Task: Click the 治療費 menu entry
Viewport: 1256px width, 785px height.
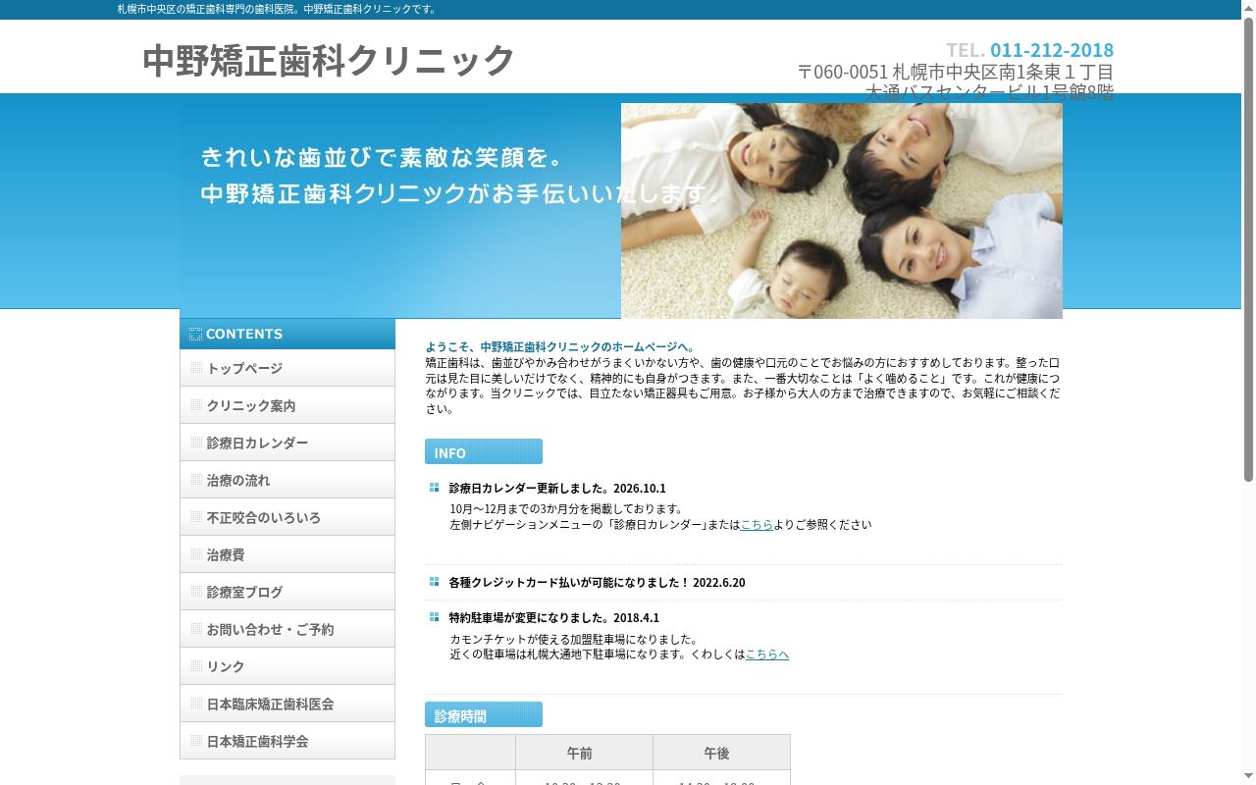Action: pos(287,554)
